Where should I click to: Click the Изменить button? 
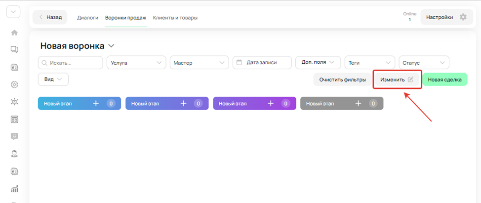[397, 80]
